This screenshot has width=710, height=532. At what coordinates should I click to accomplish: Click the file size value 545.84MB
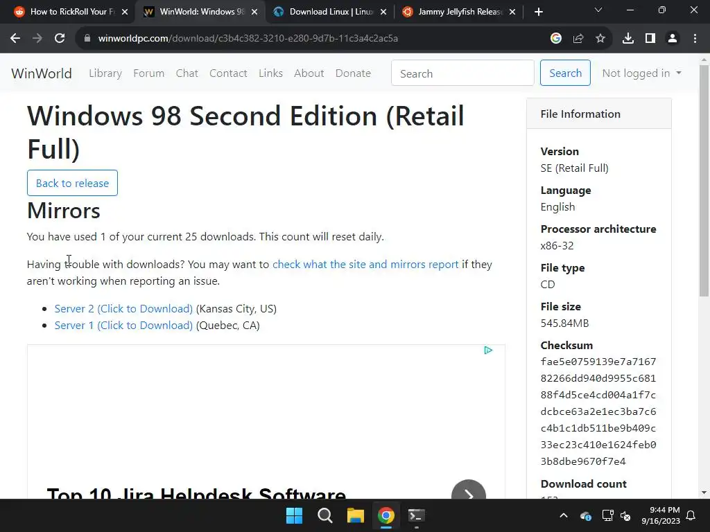tap(564, 323)
